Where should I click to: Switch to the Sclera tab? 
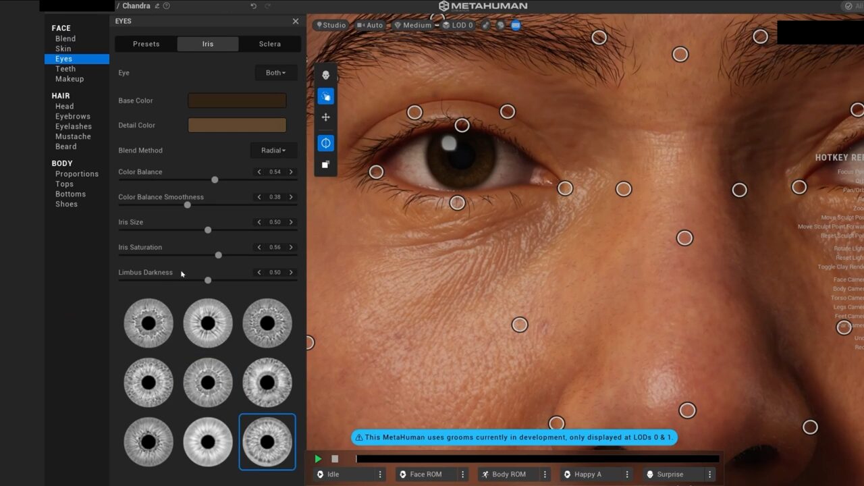pos(269,44)
